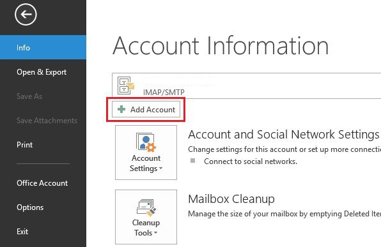
Task: Click the Cleanup Tools broom icon
Action: (x=146, y=207)
